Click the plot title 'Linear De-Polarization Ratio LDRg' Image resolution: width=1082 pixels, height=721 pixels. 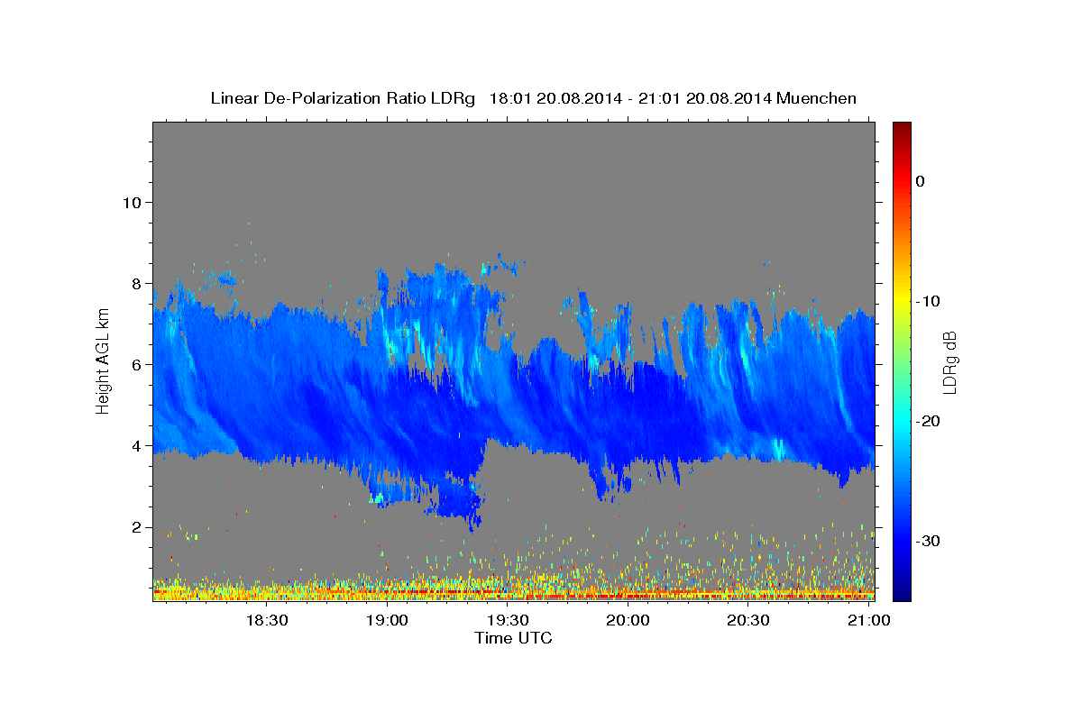coord(342,98)
